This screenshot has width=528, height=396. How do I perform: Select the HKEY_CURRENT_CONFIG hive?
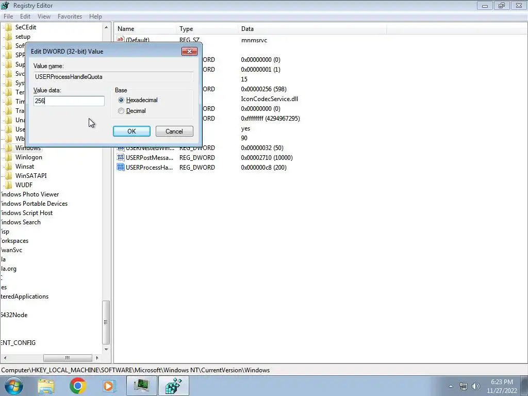tap(18, 343)
